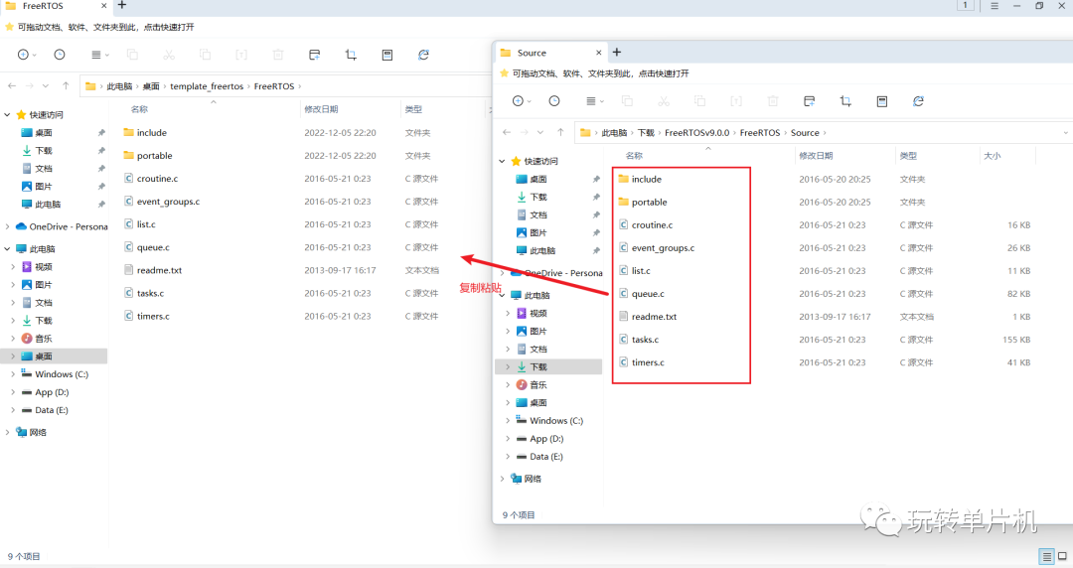Click the New item plus icon in FreeRTOS window toolbar
The image size is (1073, 568).
pos(23,55)
